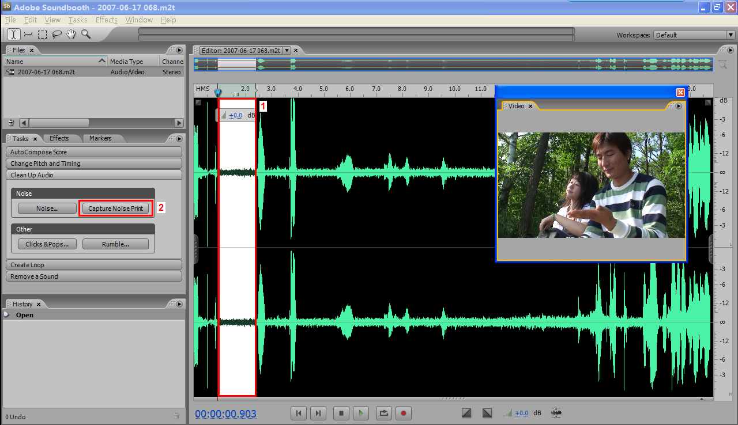Open the Edit menu
Screen dimensions: 738x425
click(x=31, y=20)
